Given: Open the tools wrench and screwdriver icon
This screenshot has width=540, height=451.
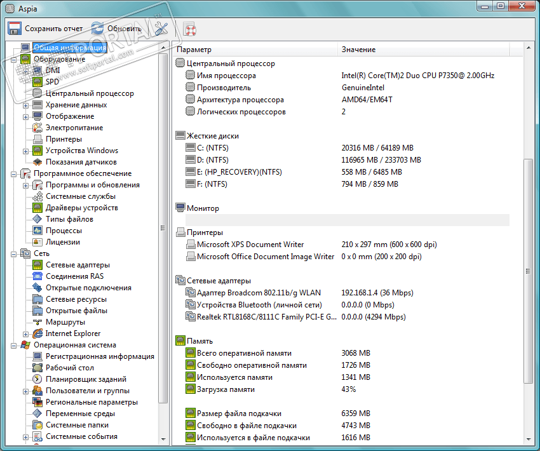Looking at the screenshot, I should tap(161, 29).
